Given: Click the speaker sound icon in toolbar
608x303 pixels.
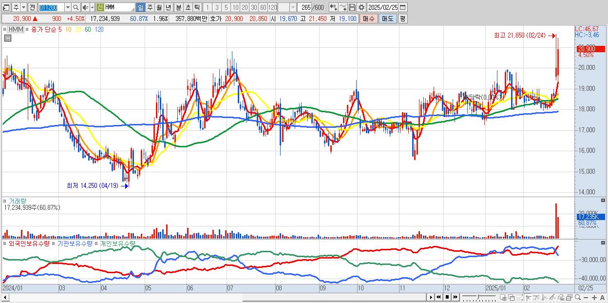Looking at the screenshot, I should [x=85, y=7].
